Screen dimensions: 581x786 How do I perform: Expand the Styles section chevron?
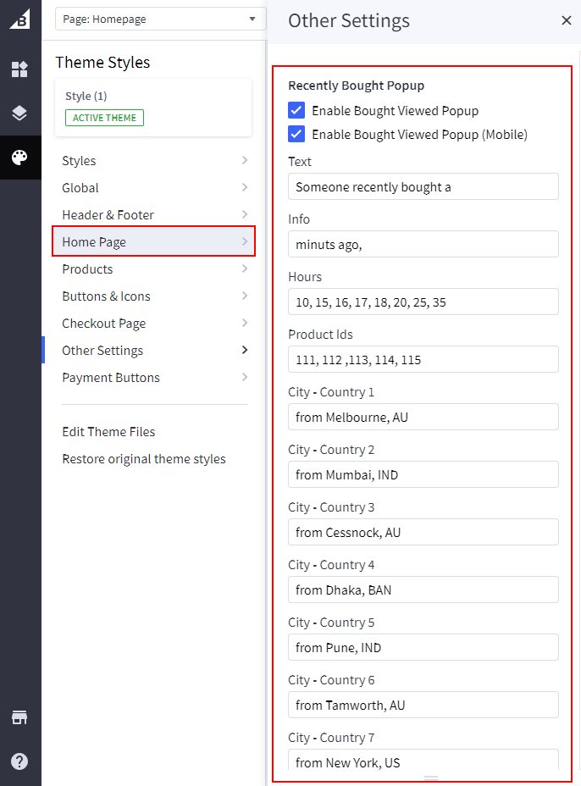tap(244, 160)
